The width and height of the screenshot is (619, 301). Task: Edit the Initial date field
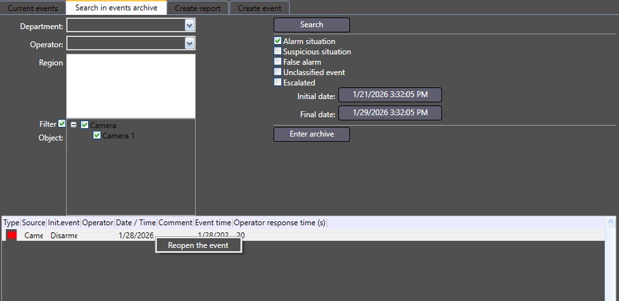point(390,95)
